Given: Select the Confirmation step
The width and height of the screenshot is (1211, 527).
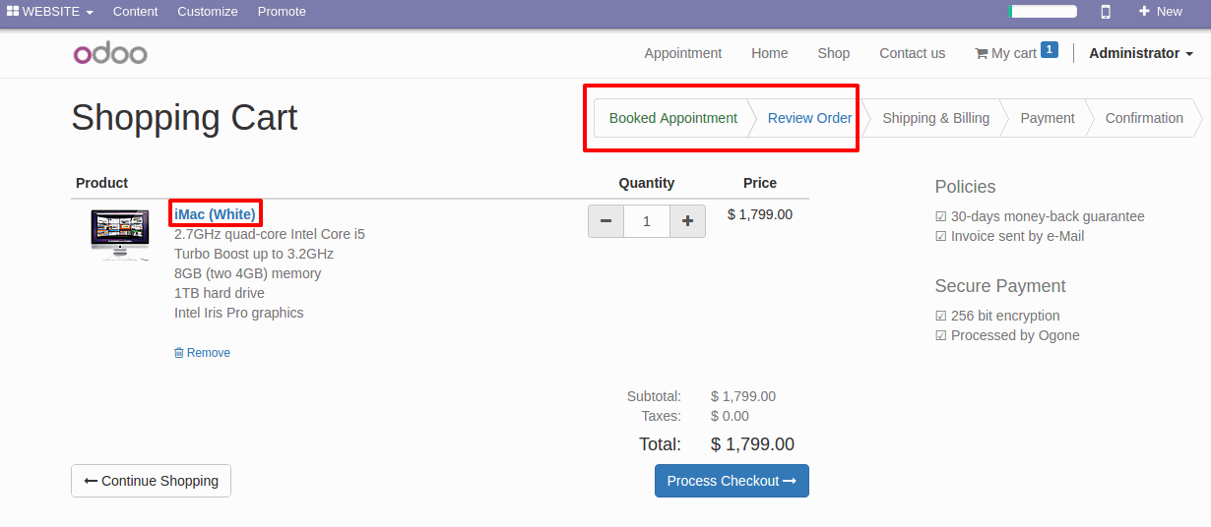Looking at the screenshot, I should coord(1144,118).
